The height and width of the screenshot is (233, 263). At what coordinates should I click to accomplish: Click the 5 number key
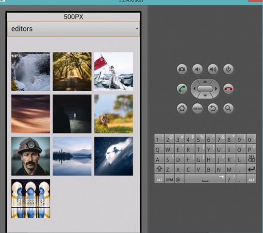coord(200,138)
